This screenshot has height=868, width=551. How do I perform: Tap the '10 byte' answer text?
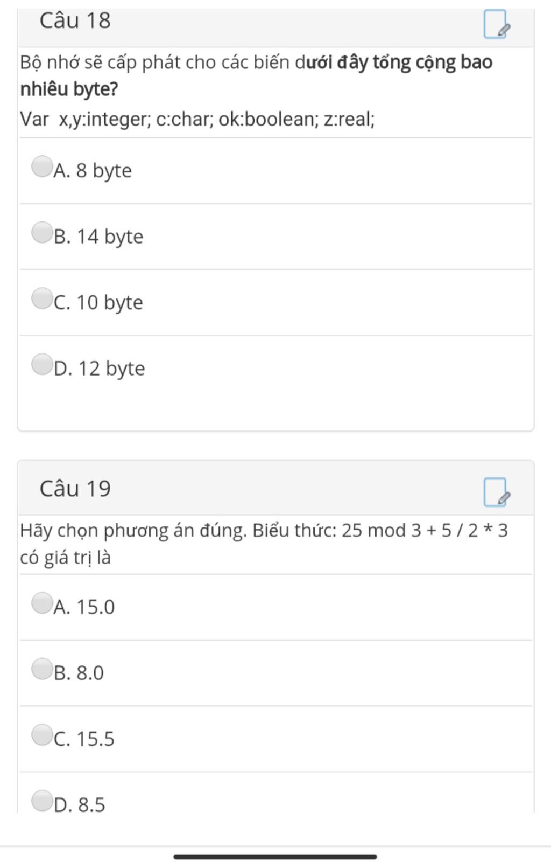click(x=110, y=303)
